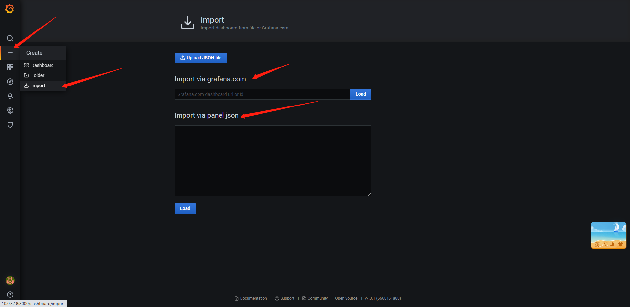This screenshot has width=630, height=307.
Task: Open the search magnifier icon in sidebar
Action: click(10, 38)
